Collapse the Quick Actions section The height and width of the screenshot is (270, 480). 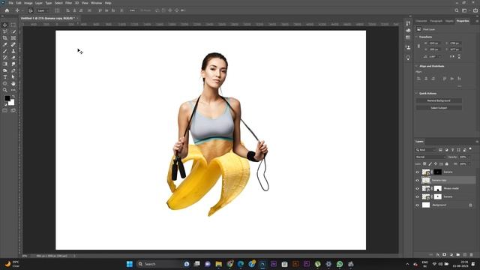tap(416, 93)
